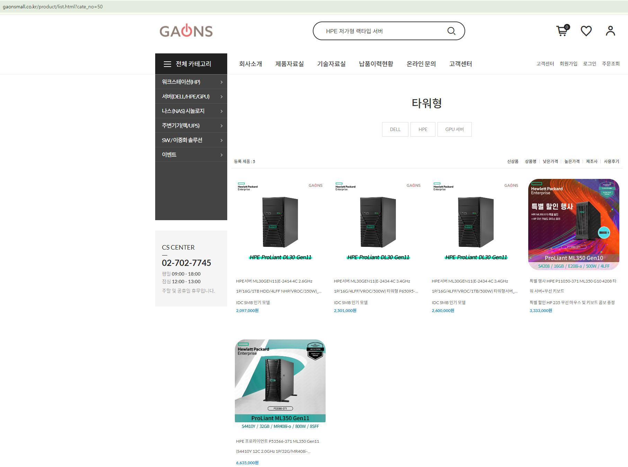Click the GAONS logo
This screenshot has height=467, width=628.
[x=186, y=31]
